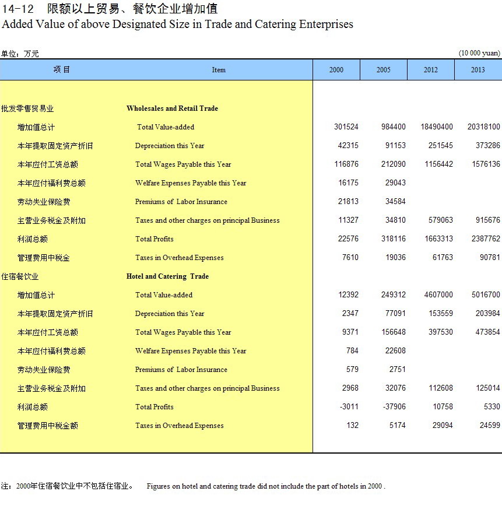
Task: Select value 19036
Action: point(395,258)
